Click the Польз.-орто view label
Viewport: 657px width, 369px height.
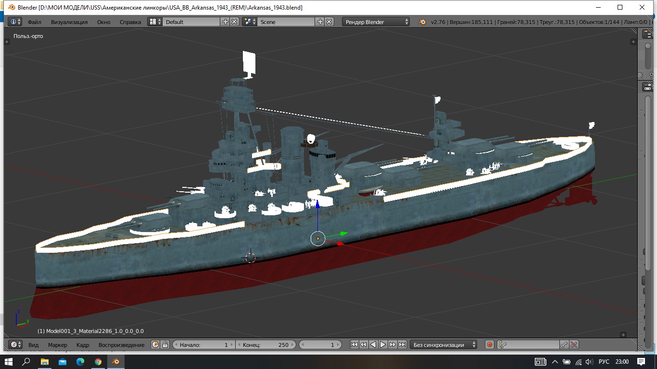tap(28, 36)
